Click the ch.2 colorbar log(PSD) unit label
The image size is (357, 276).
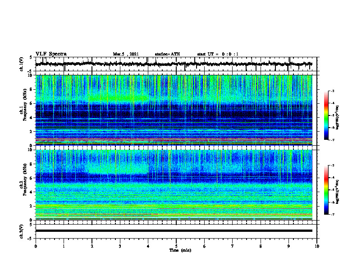coord(338,192)
